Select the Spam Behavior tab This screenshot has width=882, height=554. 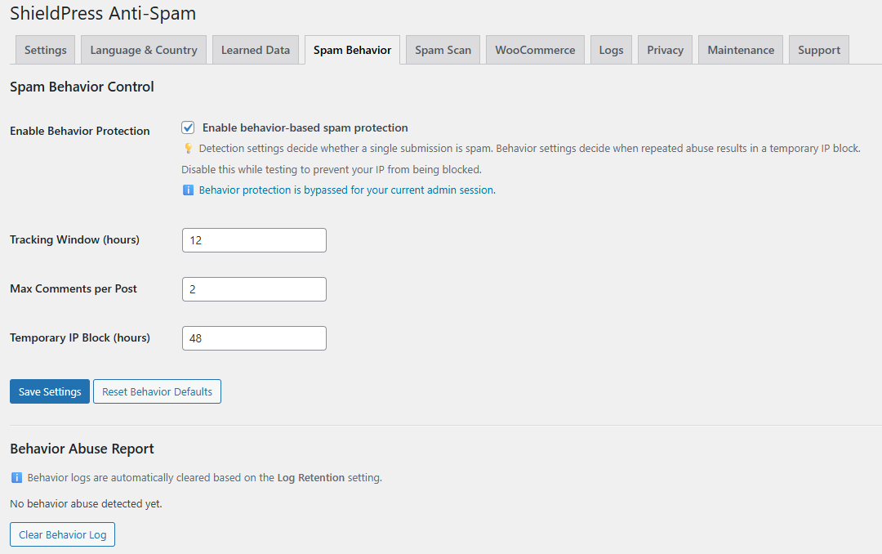click(352, 50)
